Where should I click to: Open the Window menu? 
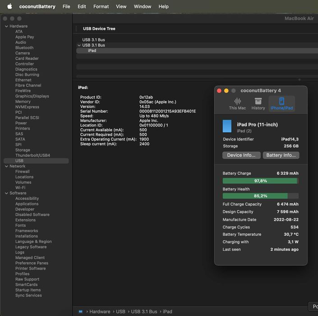coord(143,6)
